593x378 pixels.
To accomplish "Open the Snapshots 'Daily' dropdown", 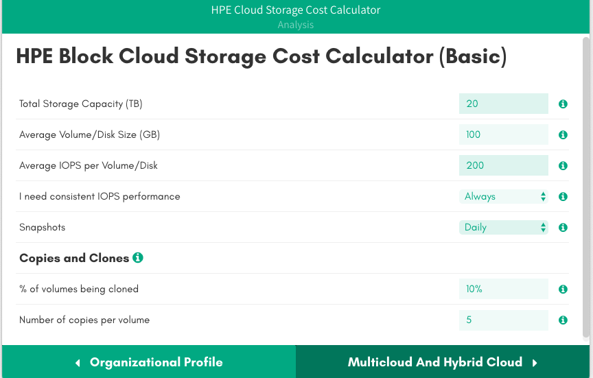I will click(504, 228).
